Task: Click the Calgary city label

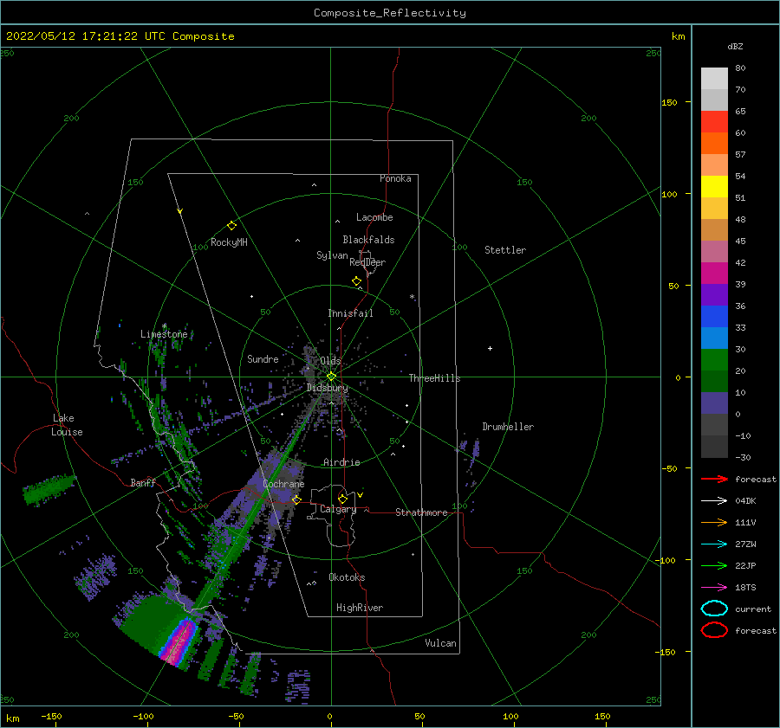Action: pos(338,509)
